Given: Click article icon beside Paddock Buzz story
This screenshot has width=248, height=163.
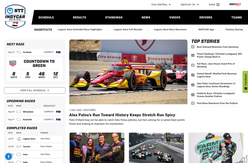Looking at the screenshot, I should pyautogui.click(x=193, y=95).
